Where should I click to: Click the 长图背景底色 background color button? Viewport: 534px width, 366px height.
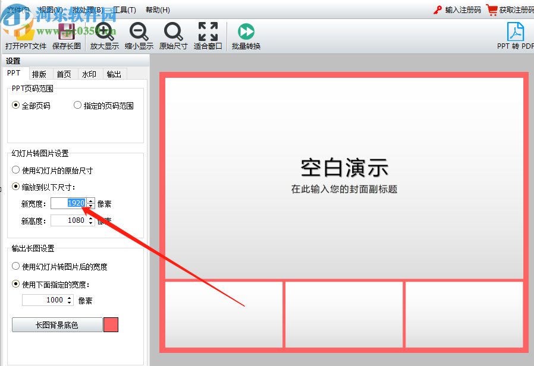(x=57, y=324)
